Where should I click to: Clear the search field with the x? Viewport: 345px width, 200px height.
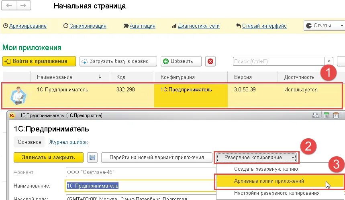pos(329,61)
